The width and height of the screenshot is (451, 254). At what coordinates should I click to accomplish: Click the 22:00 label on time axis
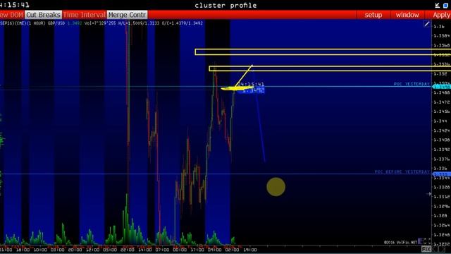(127, 250)
